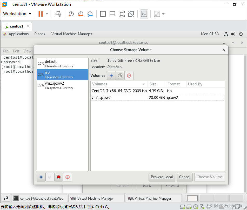The height and width of the screenshot is (210, 247).
Task: Select the centos1 VM tab
Action: (16, 26)
